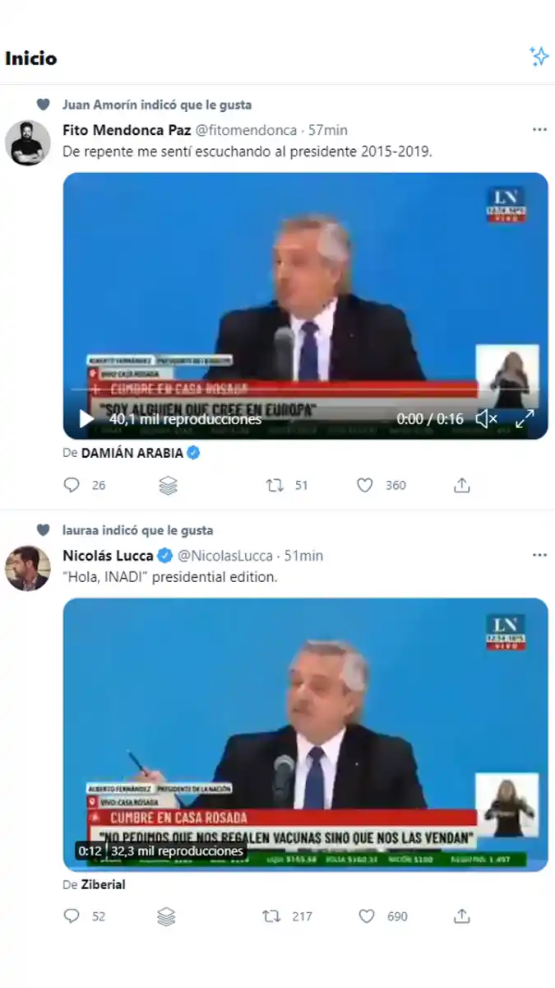555x988 pixels.
Task: Open Ziberial video source link
Action: (x=103, y=885)
